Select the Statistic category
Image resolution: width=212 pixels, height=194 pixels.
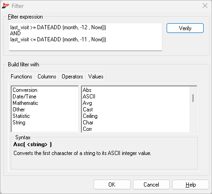pyautogui.click(x=21, y=116)
